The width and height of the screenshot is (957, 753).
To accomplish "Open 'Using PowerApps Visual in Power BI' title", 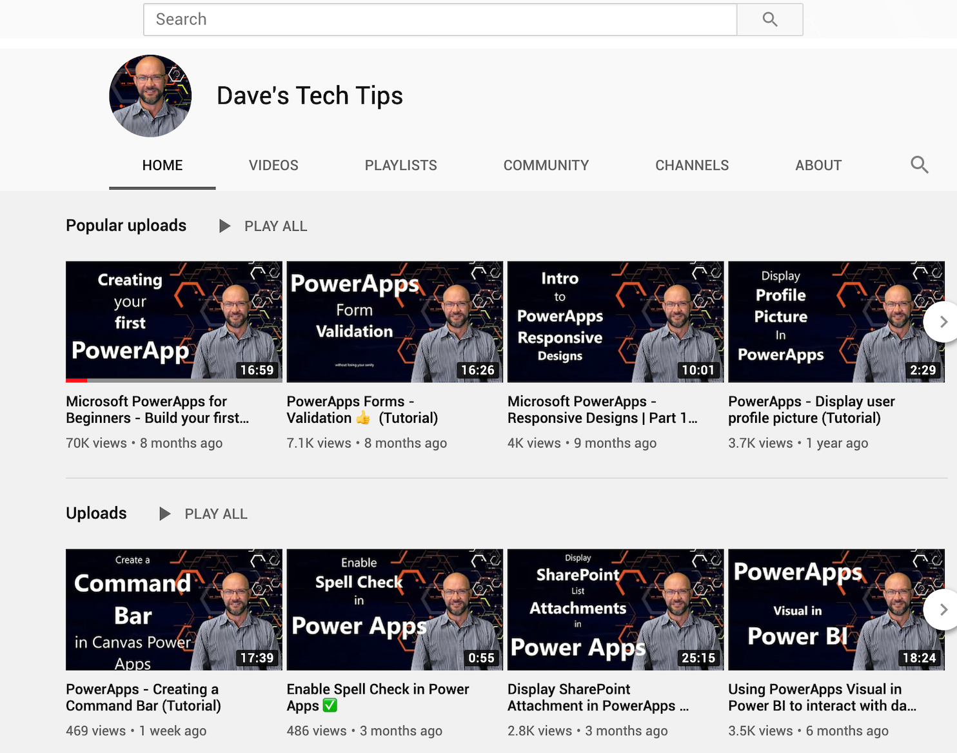I will coord(822,698).
